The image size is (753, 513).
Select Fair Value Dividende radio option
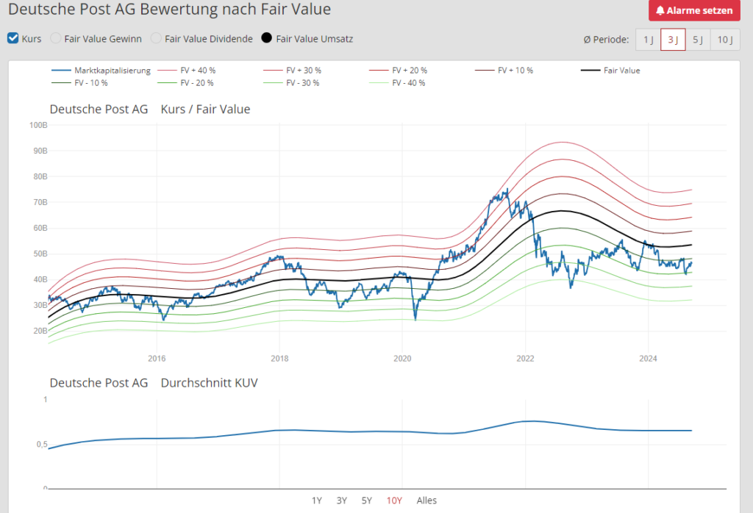156,38
